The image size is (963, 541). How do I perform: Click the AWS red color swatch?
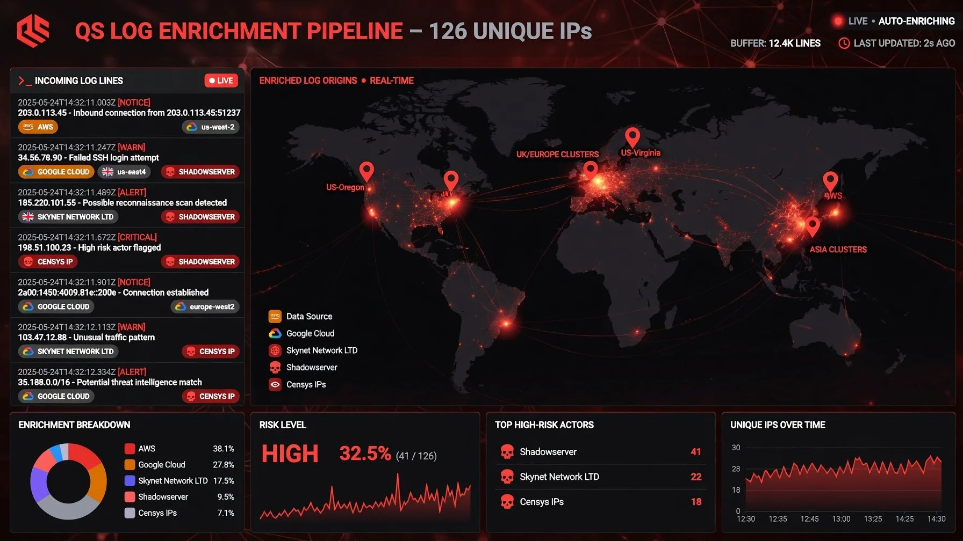click(x=130, y=449)
